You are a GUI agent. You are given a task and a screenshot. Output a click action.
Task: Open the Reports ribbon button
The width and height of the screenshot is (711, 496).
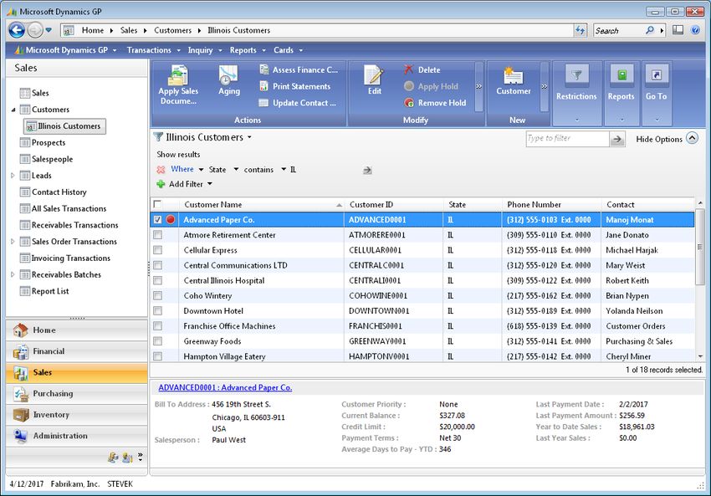click(621, 94)
